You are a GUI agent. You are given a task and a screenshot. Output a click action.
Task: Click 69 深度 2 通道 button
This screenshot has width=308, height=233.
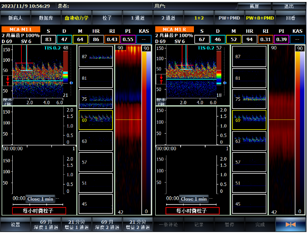107,224
